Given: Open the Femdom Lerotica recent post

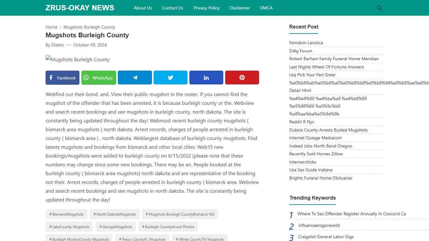Looking at the screenshot, I should (x=306, y=43).
